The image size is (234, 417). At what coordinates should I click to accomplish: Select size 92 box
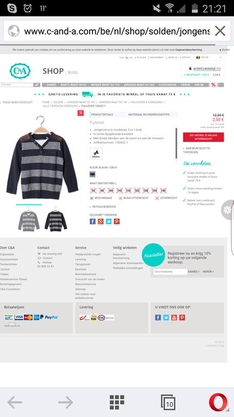coord(93,191)
